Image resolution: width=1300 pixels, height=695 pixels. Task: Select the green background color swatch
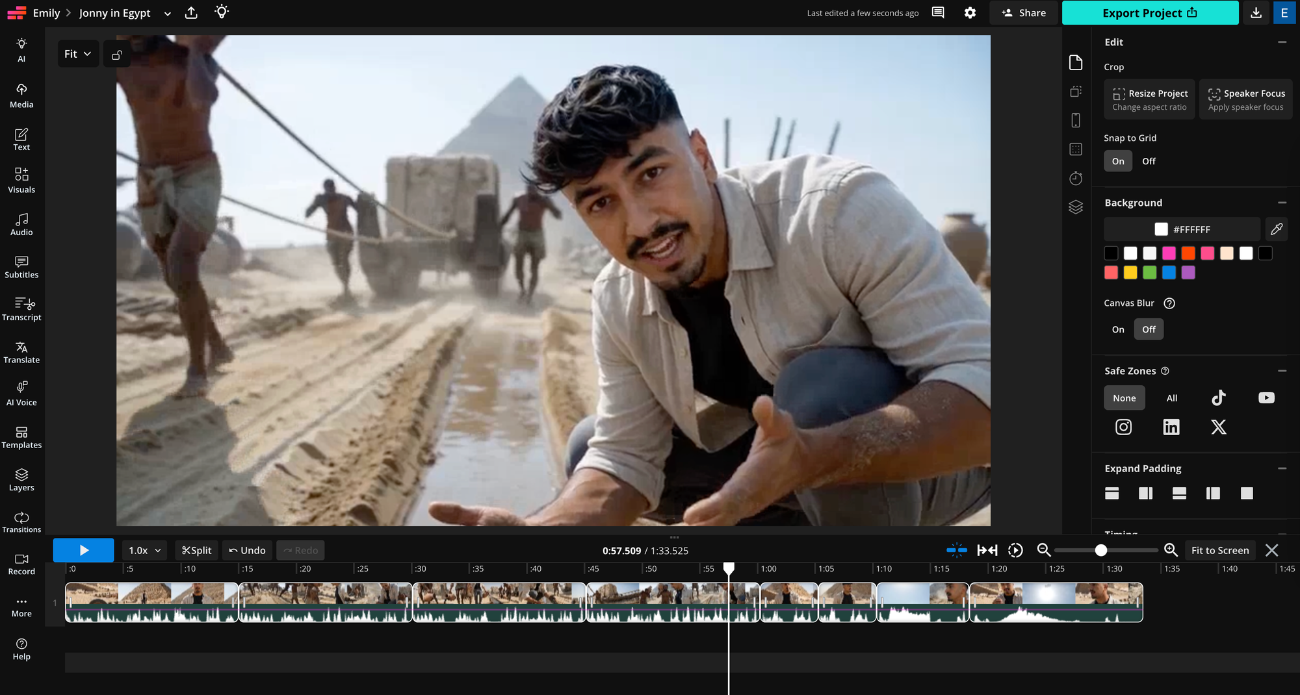1150,273
